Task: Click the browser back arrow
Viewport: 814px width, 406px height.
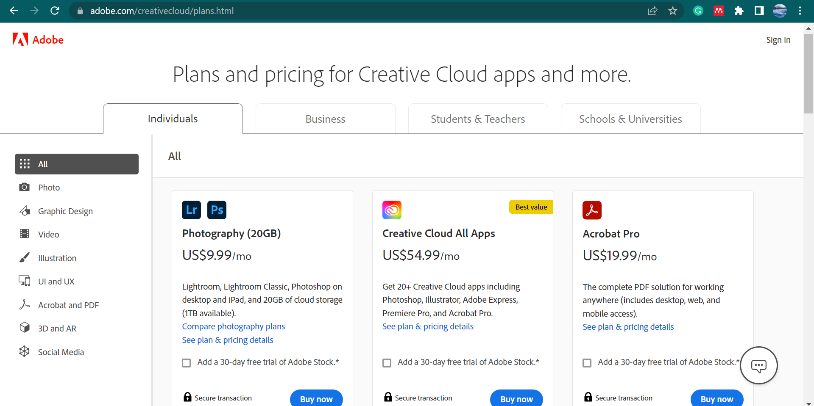Action: (x=14, y=11)
